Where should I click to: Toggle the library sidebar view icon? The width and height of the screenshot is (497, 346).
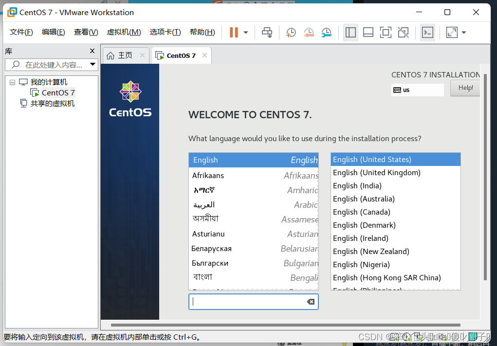pyautogui.click(x=350, y=32)
